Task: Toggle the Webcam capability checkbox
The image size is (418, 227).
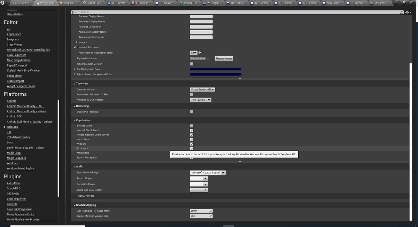Action: (x=192, y=144)
